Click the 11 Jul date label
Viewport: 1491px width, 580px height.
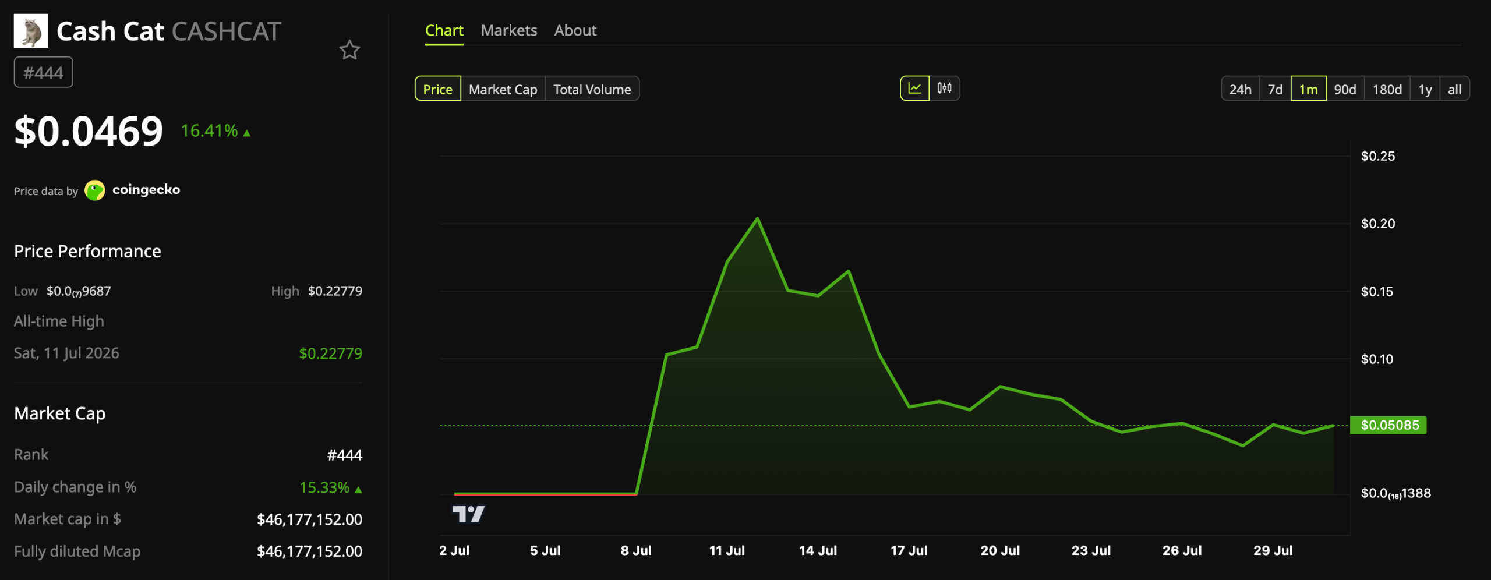[727, 550]
